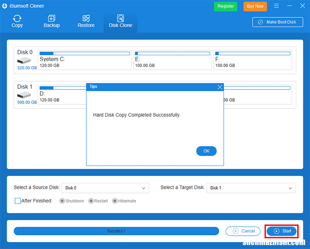Screen dimensions: 310x249
Task: Click the Syetem C: usage bar
Action: [x=85, y=53]
